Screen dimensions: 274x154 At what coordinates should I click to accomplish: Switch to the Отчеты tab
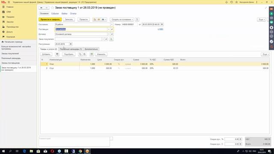[73, 13]
